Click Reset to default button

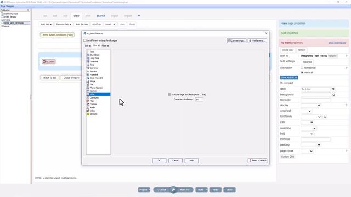point(257,160)
